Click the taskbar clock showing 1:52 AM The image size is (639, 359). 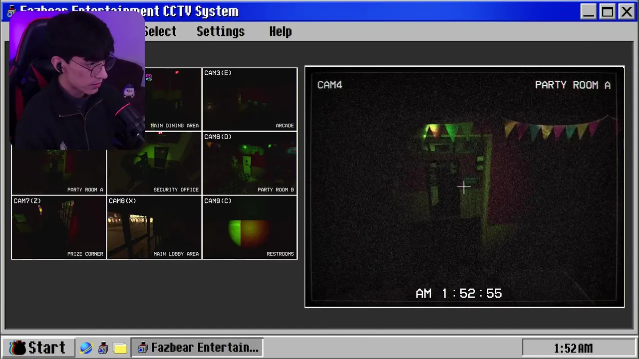[x=573, y=348]
